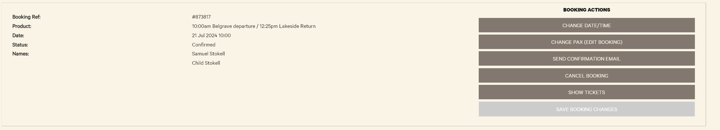720x130 pixels.
Task: Select the booking reference number #873817
Action: click(x=201, y=17)
